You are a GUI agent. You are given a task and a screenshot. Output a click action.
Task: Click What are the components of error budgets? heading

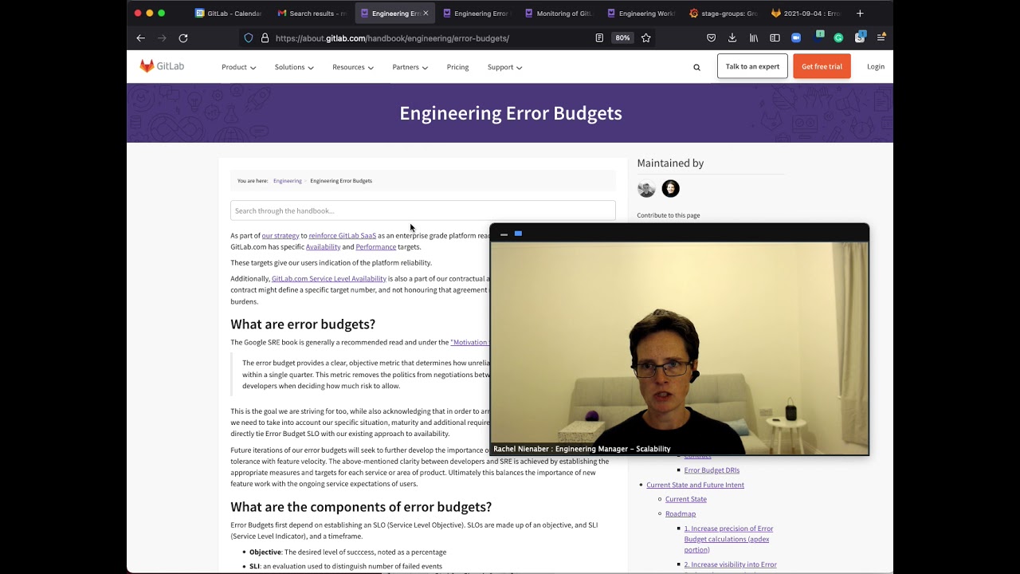(x=361, y=507)
